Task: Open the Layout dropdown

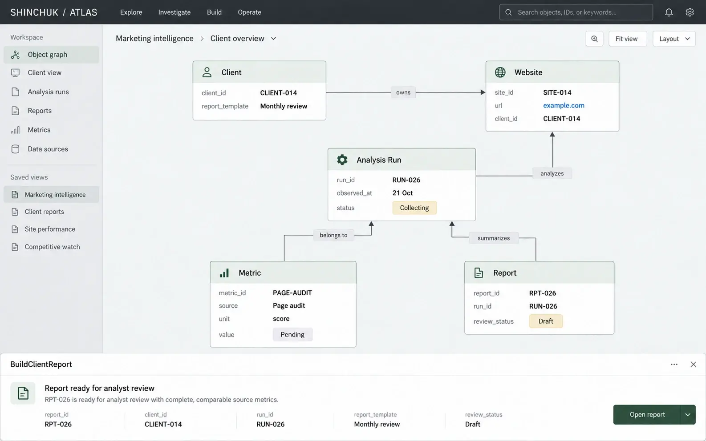Action: pyautogui.click(x=674, y=39)
